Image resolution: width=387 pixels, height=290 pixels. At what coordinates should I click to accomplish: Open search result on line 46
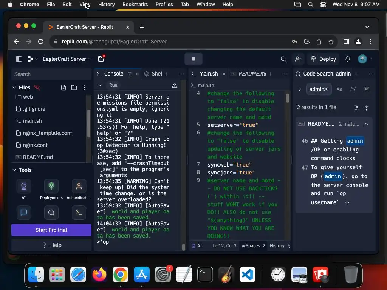pyautogui.click(x=334, y=150)
